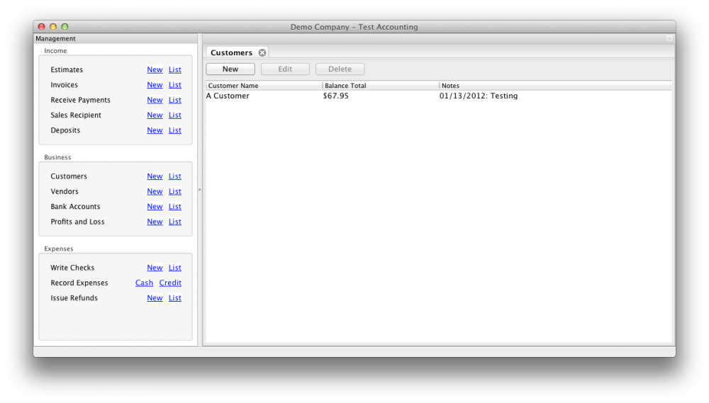The image size is (709, 403).
Task: Open the Receive Payments List
Action: click(x=175, y=100)
